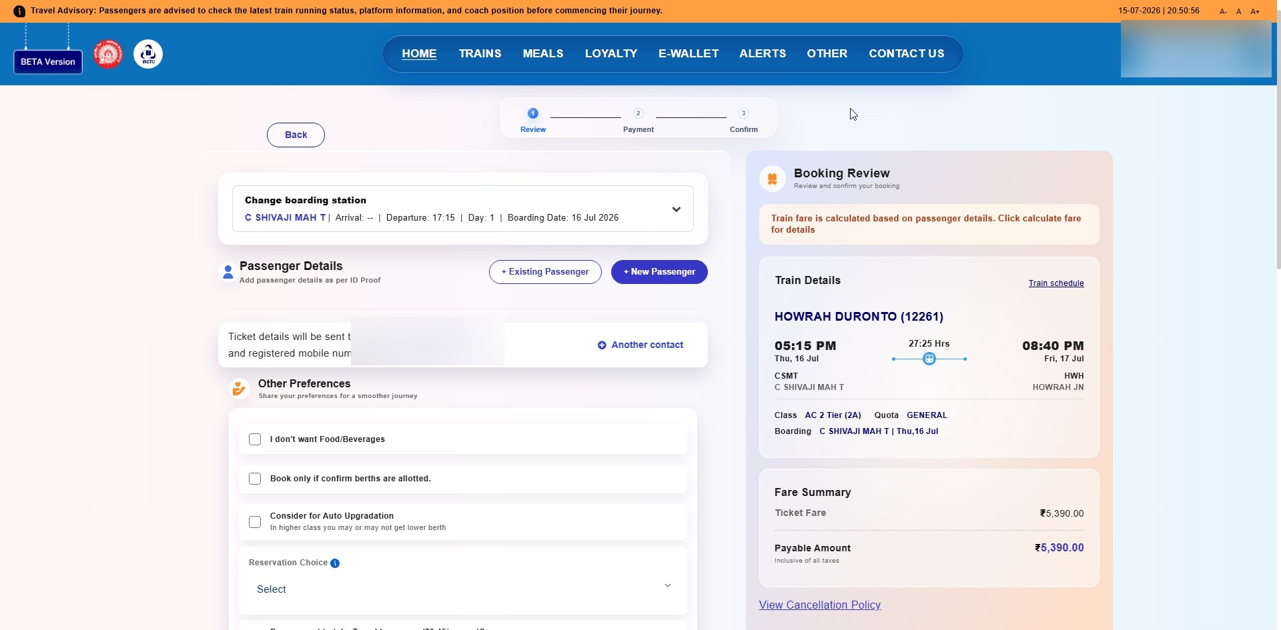1281x630 pixels.
Task: Click the IRCTC logo icon
Action: (148, 54)
